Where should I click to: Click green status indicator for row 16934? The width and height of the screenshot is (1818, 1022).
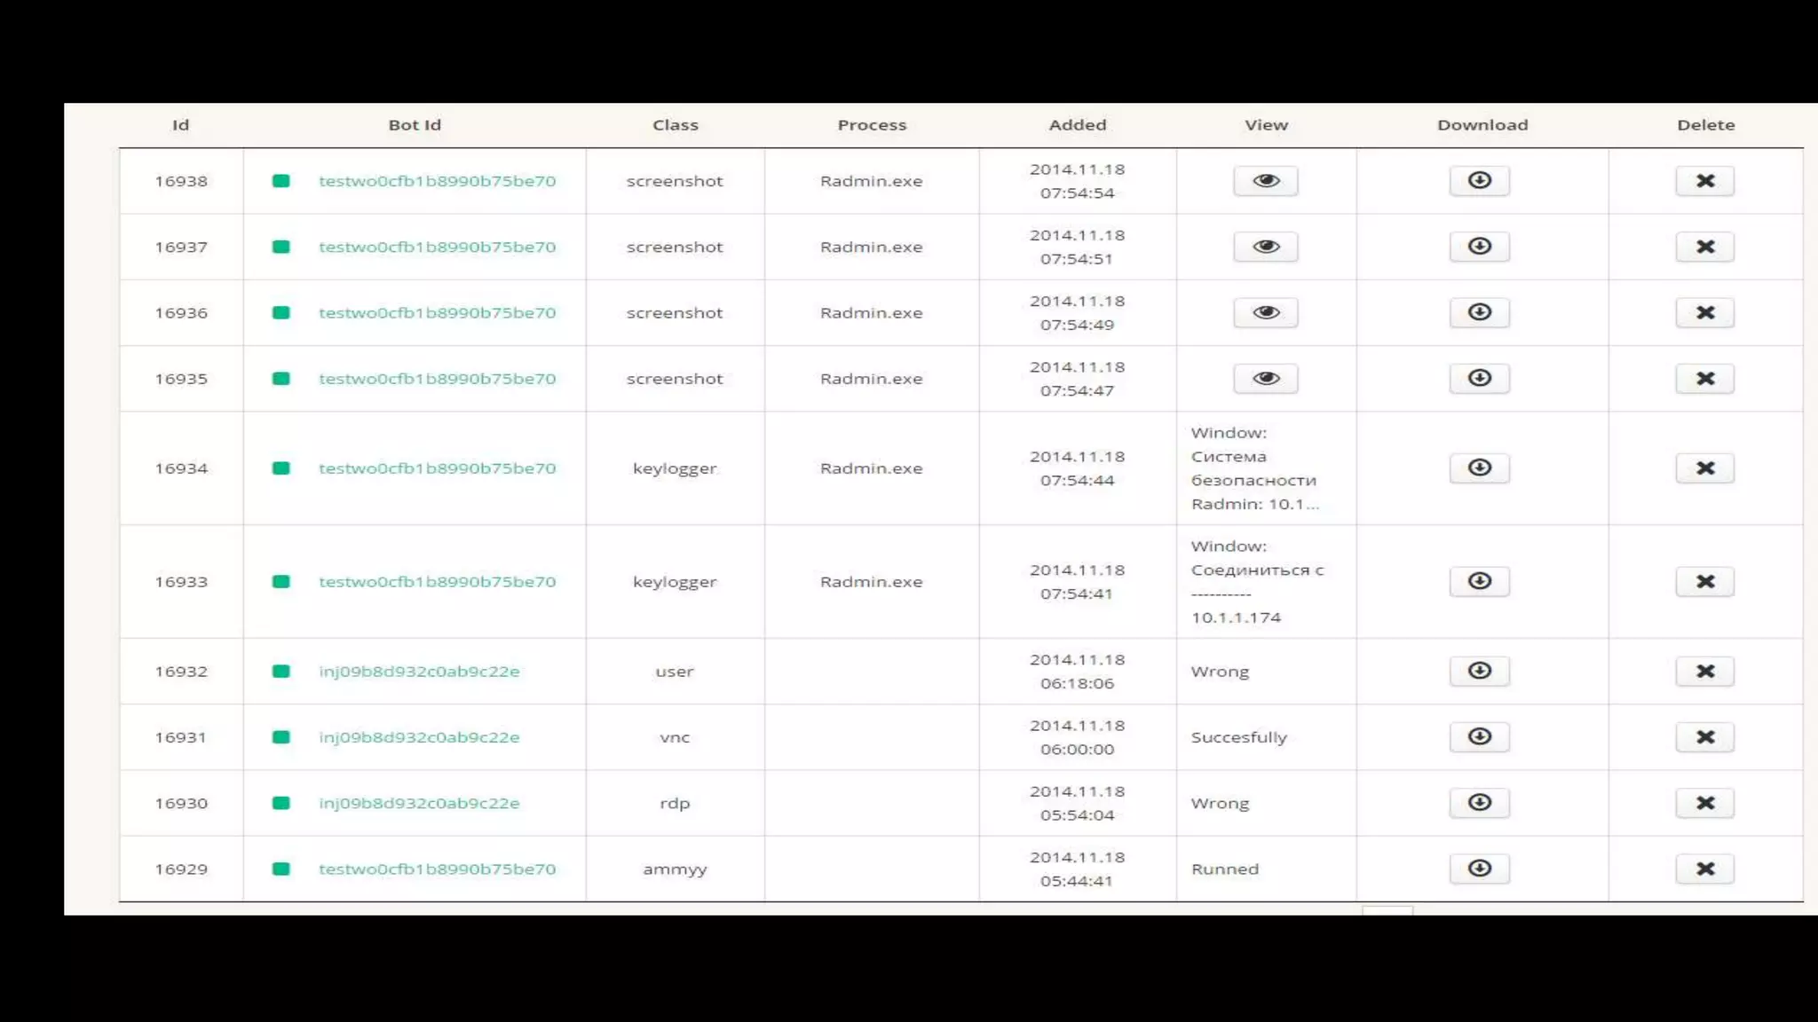tap(281, 468)
